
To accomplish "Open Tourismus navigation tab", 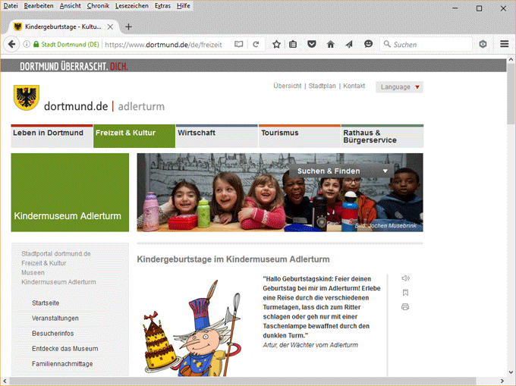I will [300, 136].
